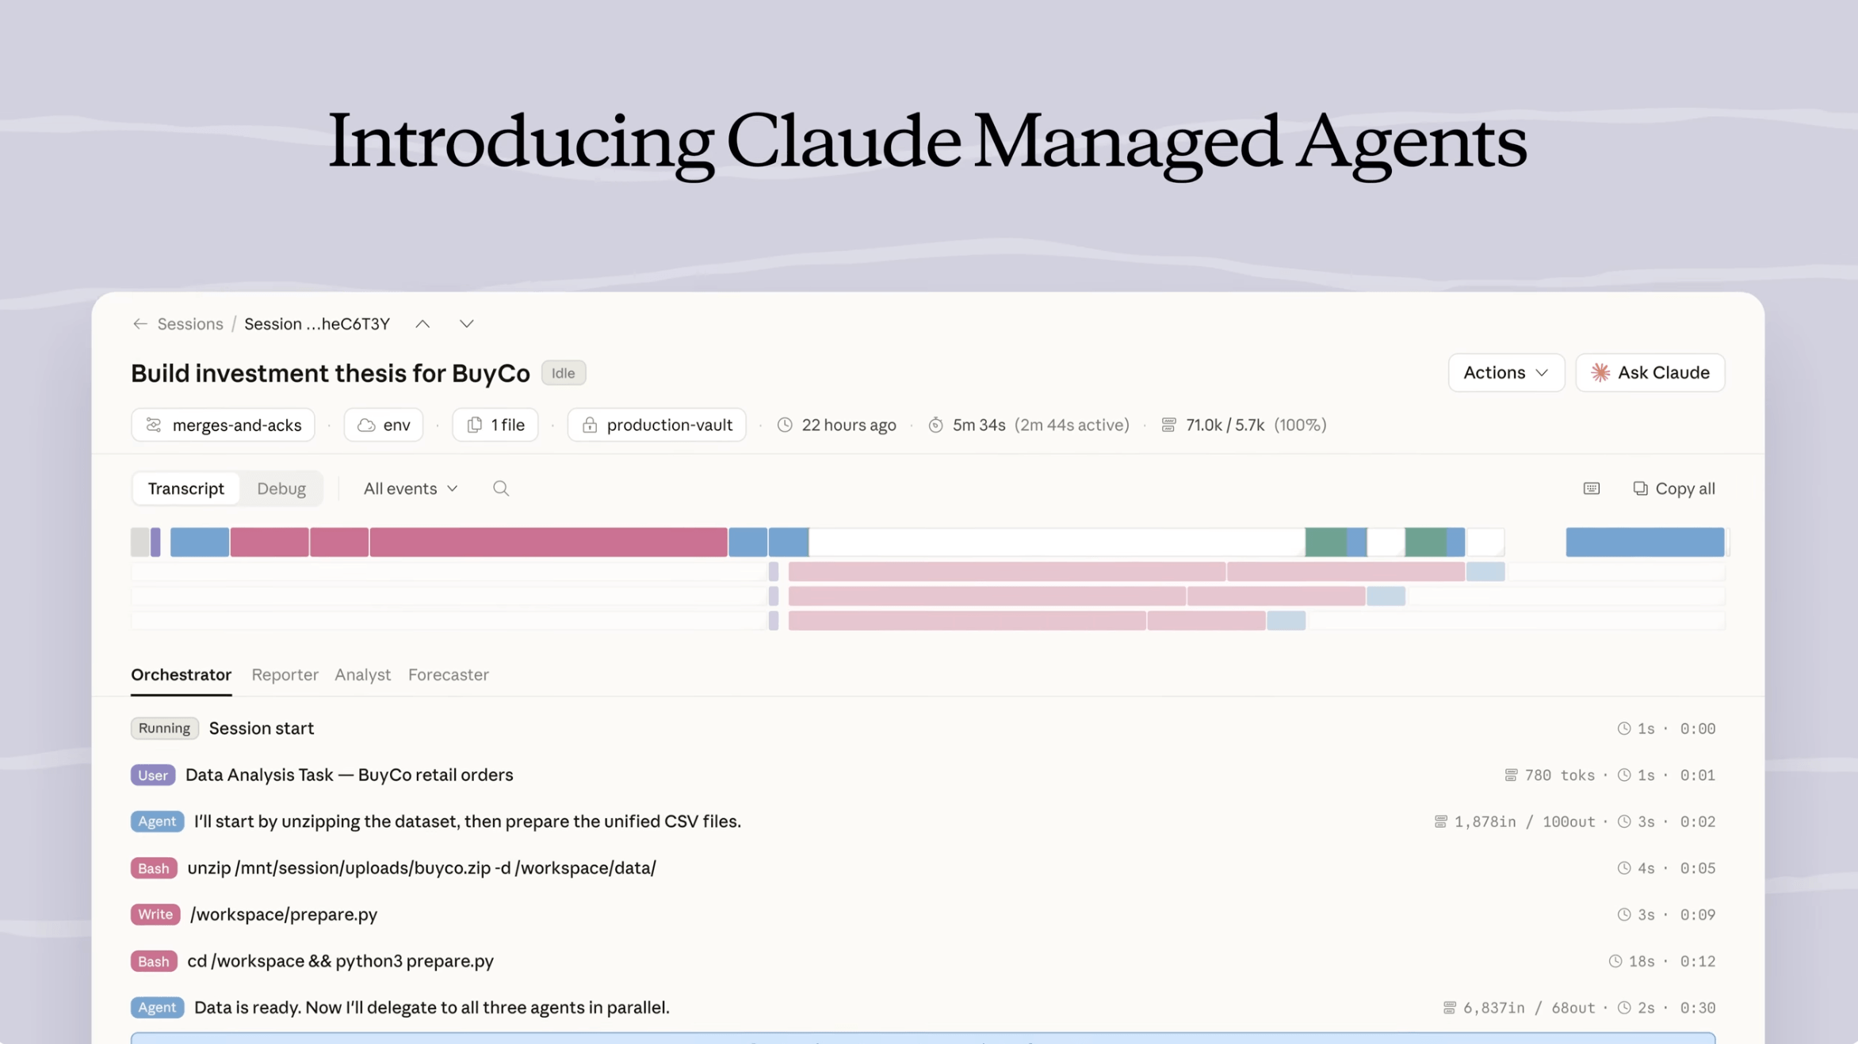The height and width of the screenshot is (1044, 1858).
Task: Open the Session start event row
Action: pyautogui.click(x=923, y=729)
